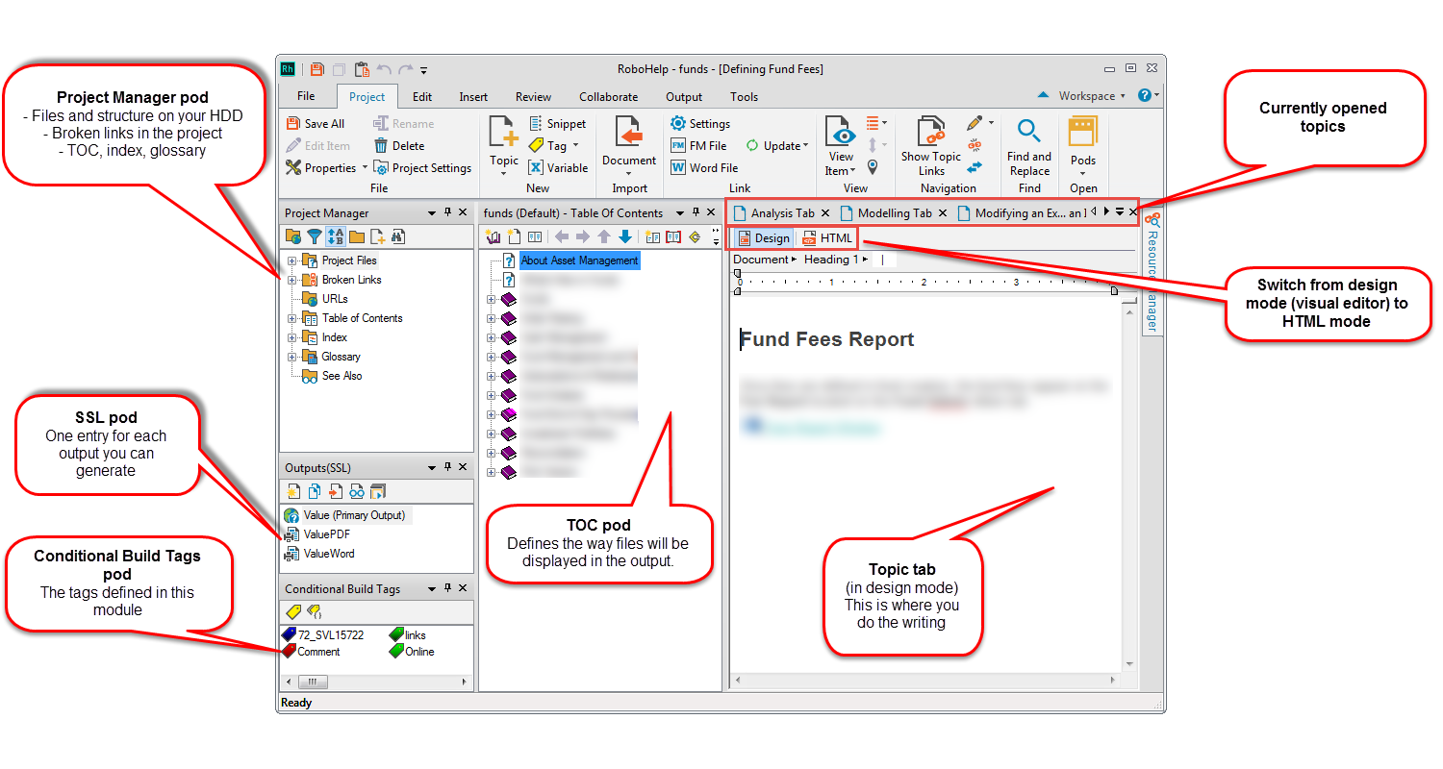Click the Show Topic Links icon
1443x769 pixels.
point(930,133)
